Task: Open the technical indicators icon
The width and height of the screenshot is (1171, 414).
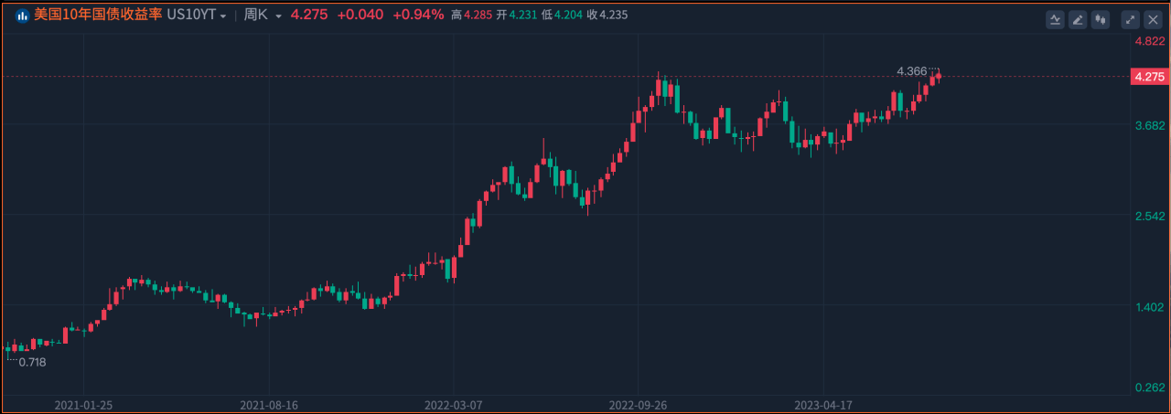Action: pos(1056,19)
